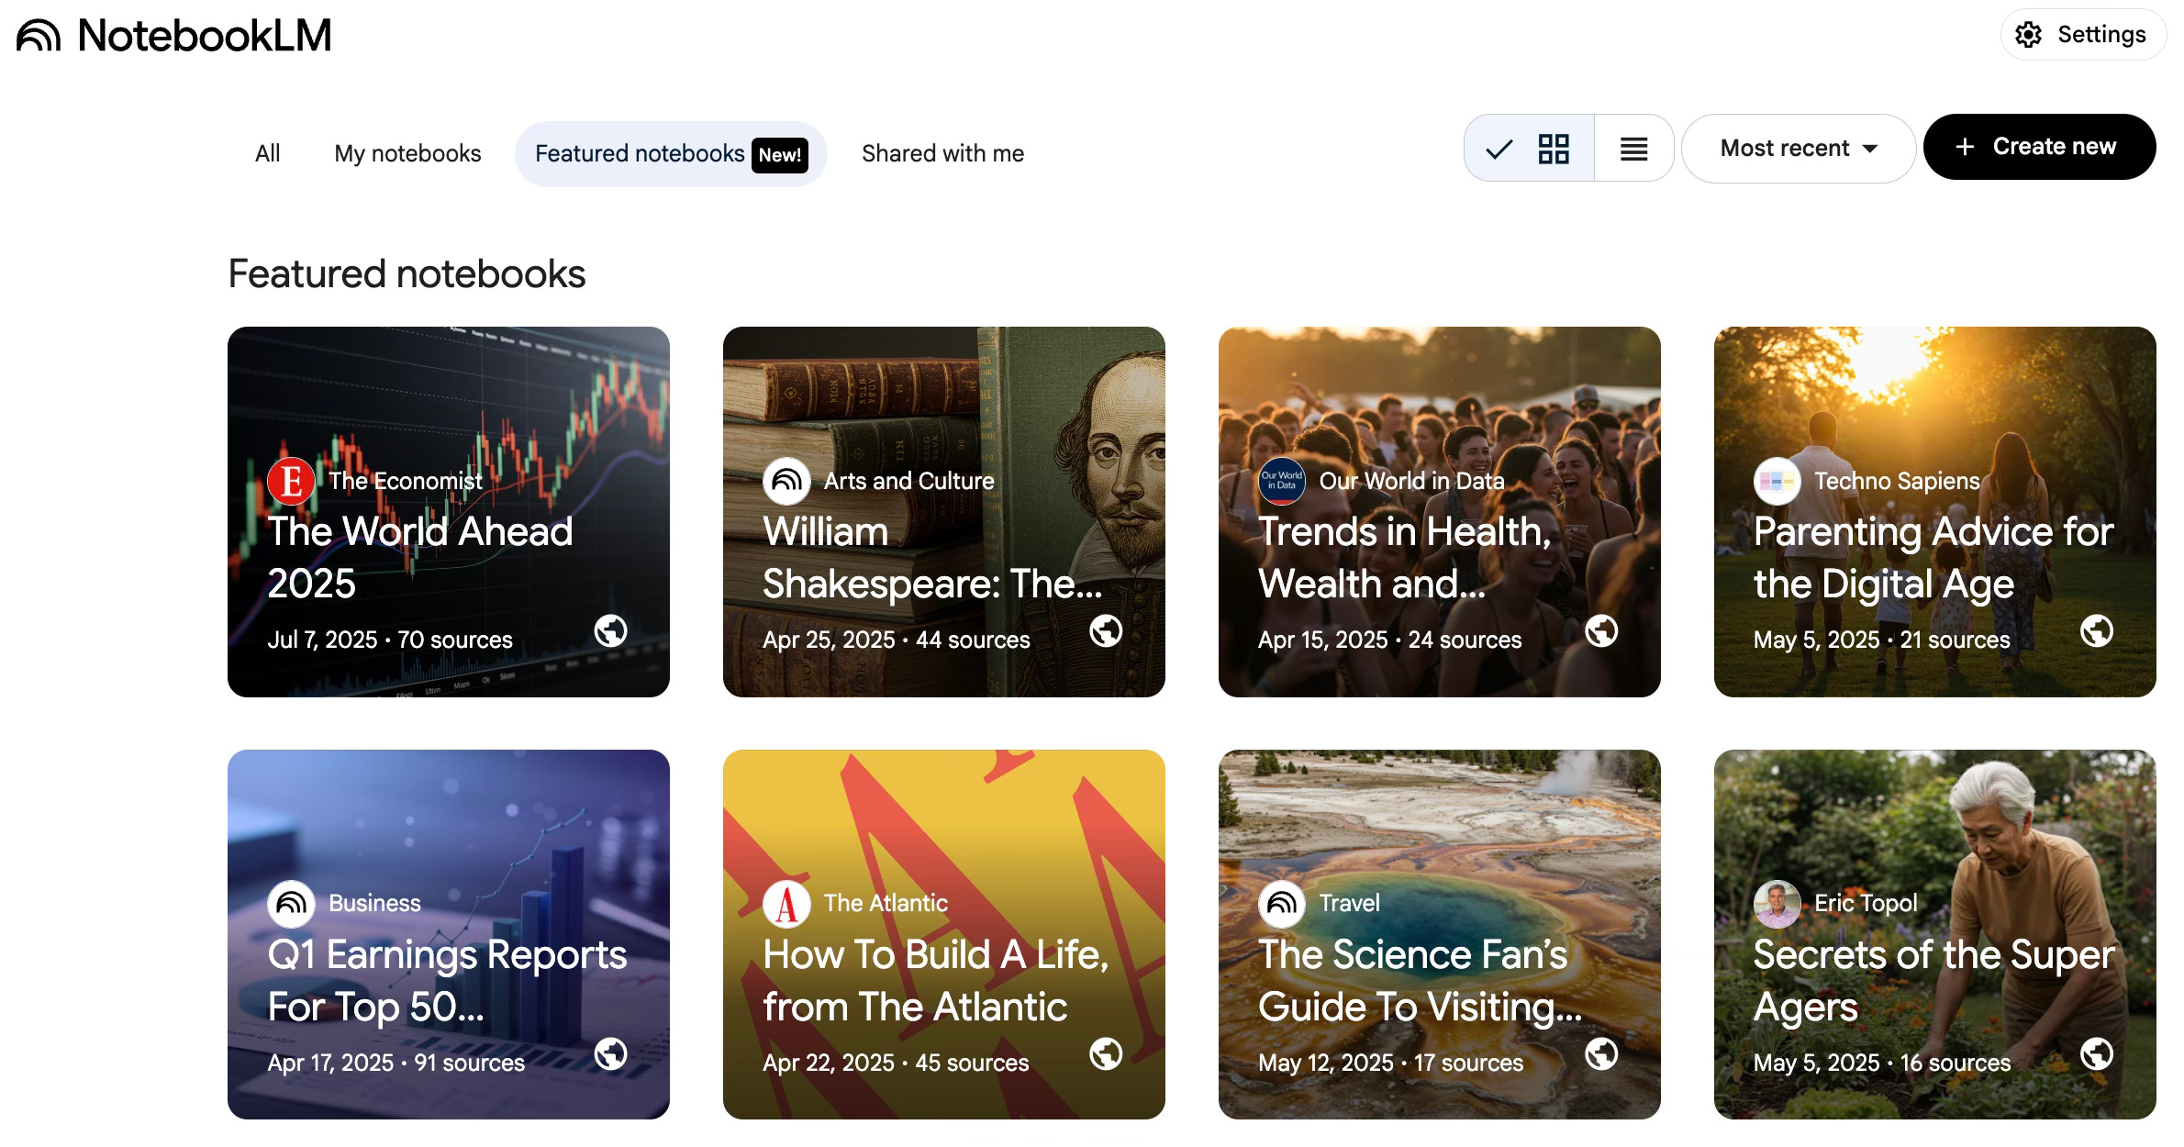Click Eric Topol's avatar picture
Screen dimensions: 2184x1147
coord(1777,904)
